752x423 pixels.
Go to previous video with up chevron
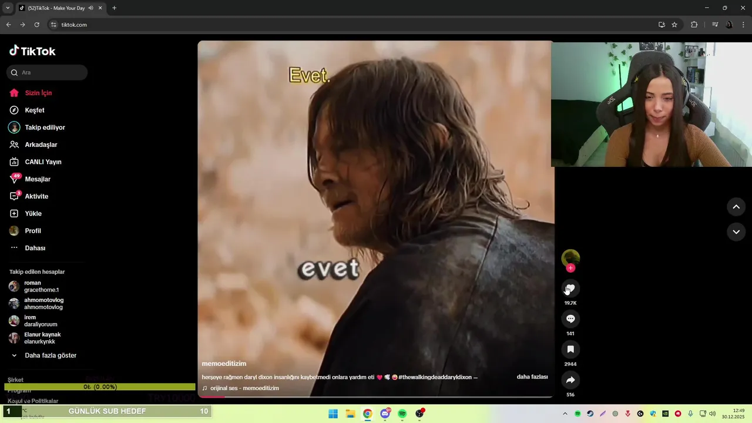(x=736, y=207)
